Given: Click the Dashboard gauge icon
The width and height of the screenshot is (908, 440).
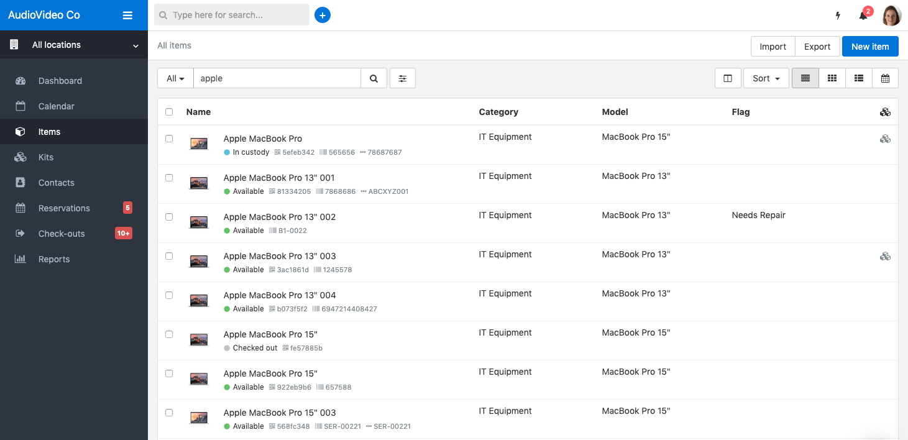Looking at the screenshot, I should coord(21,81).
